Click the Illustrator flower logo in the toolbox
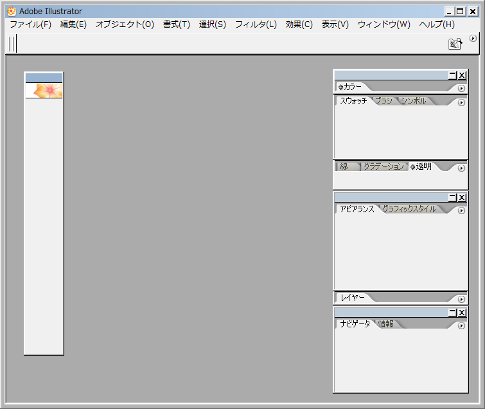 (x=44, y=91)
